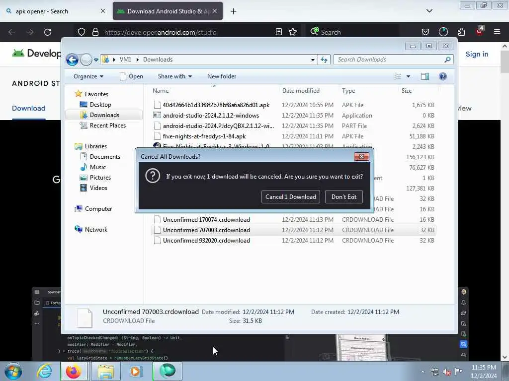This screenshot has width=509, height=381.
Task: Click Save to Pocket icon
Action: tap(425, 32)
